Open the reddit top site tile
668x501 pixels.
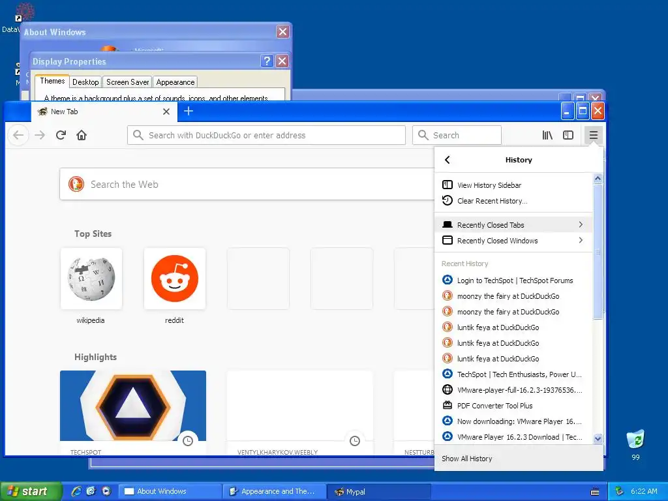(x=175, y=279)
